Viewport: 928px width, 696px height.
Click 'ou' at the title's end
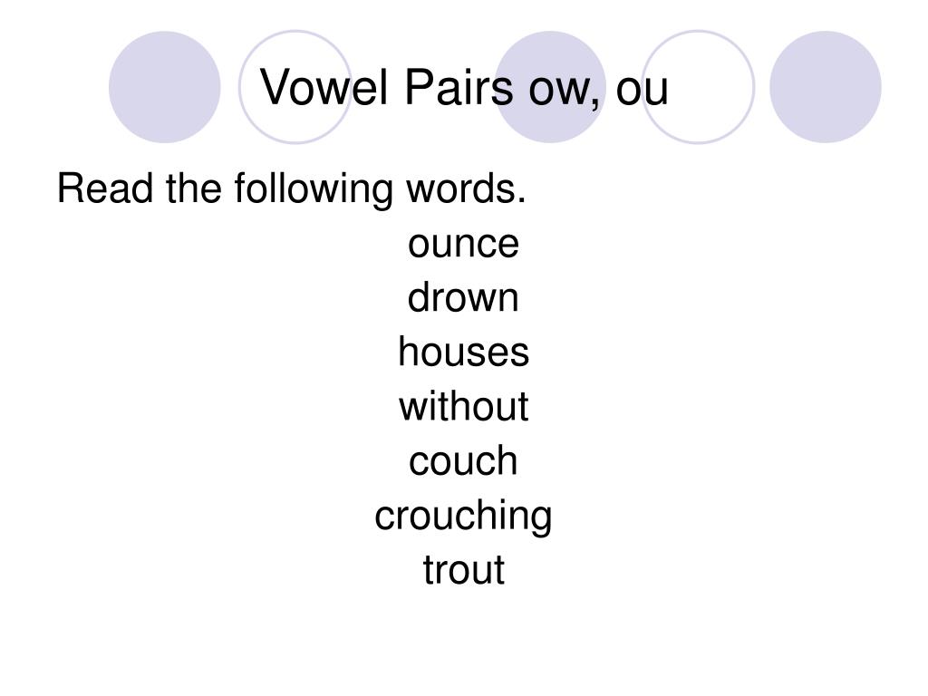click(643, 92)
